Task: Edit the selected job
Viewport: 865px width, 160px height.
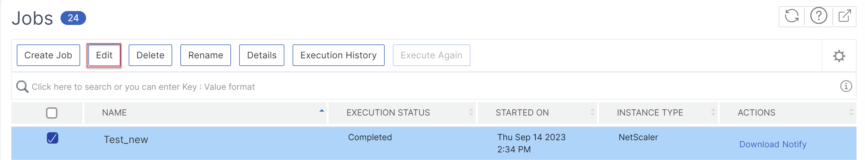Action: [104, 55]
